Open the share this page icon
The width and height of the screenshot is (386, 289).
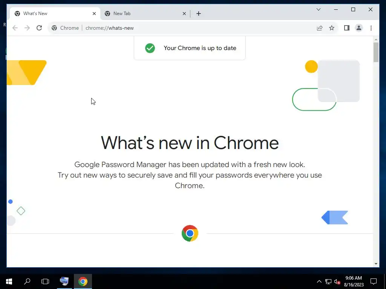point(320,28)
